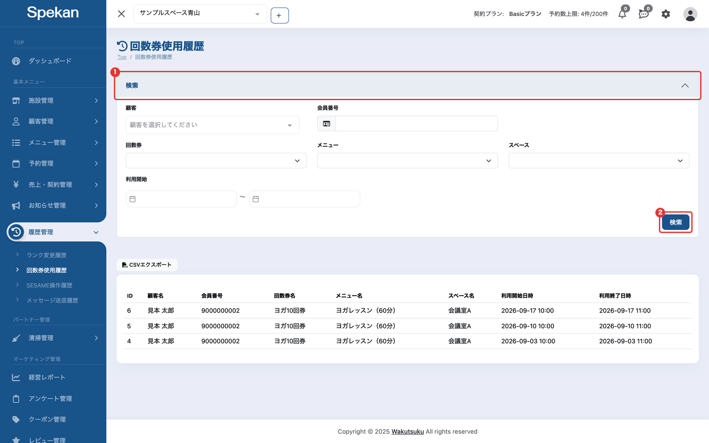Click the メニュー管理 list icon
Viewport: 709px width, 443px height.
[x=16, y=143]
